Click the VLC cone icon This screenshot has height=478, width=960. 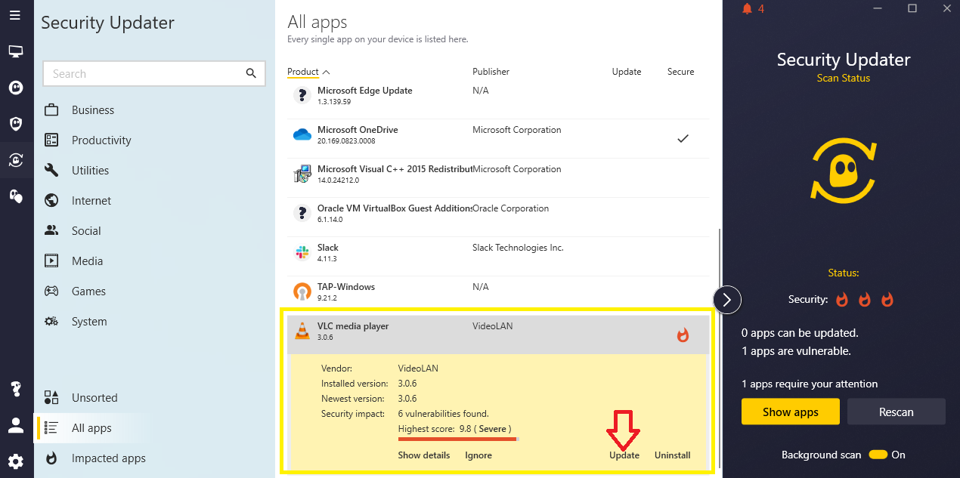(302, 331)
